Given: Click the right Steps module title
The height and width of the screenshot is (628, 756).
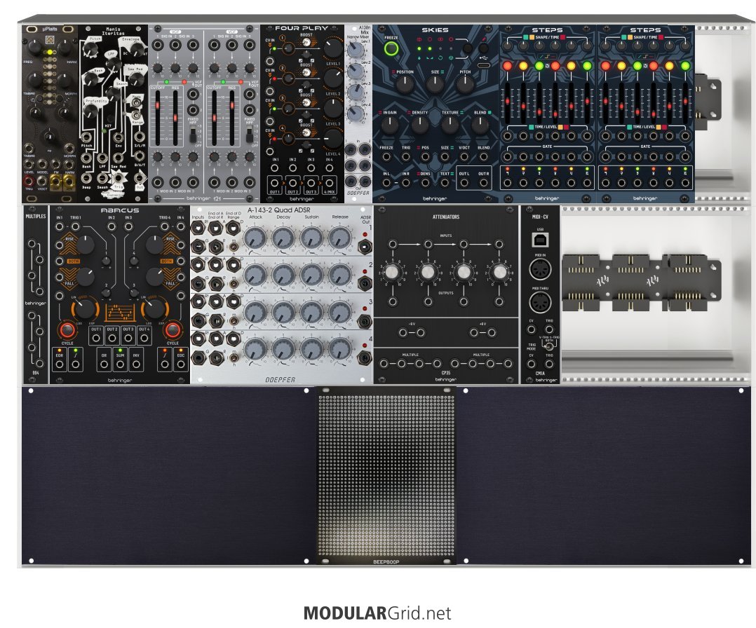Looking at the screenshot, I should pos(645,30).
